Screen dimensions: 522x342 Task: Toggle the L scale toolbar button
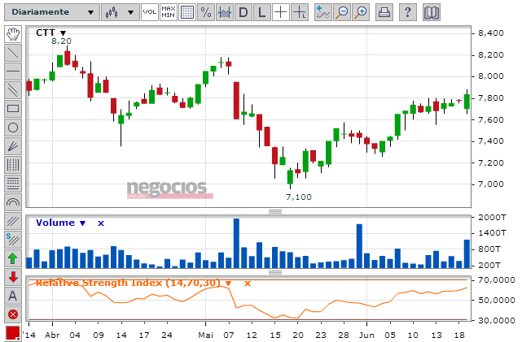coord(262,12)
